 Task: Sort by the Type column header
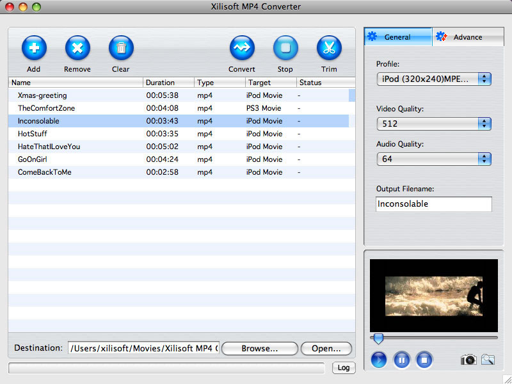tap(220, 83)
